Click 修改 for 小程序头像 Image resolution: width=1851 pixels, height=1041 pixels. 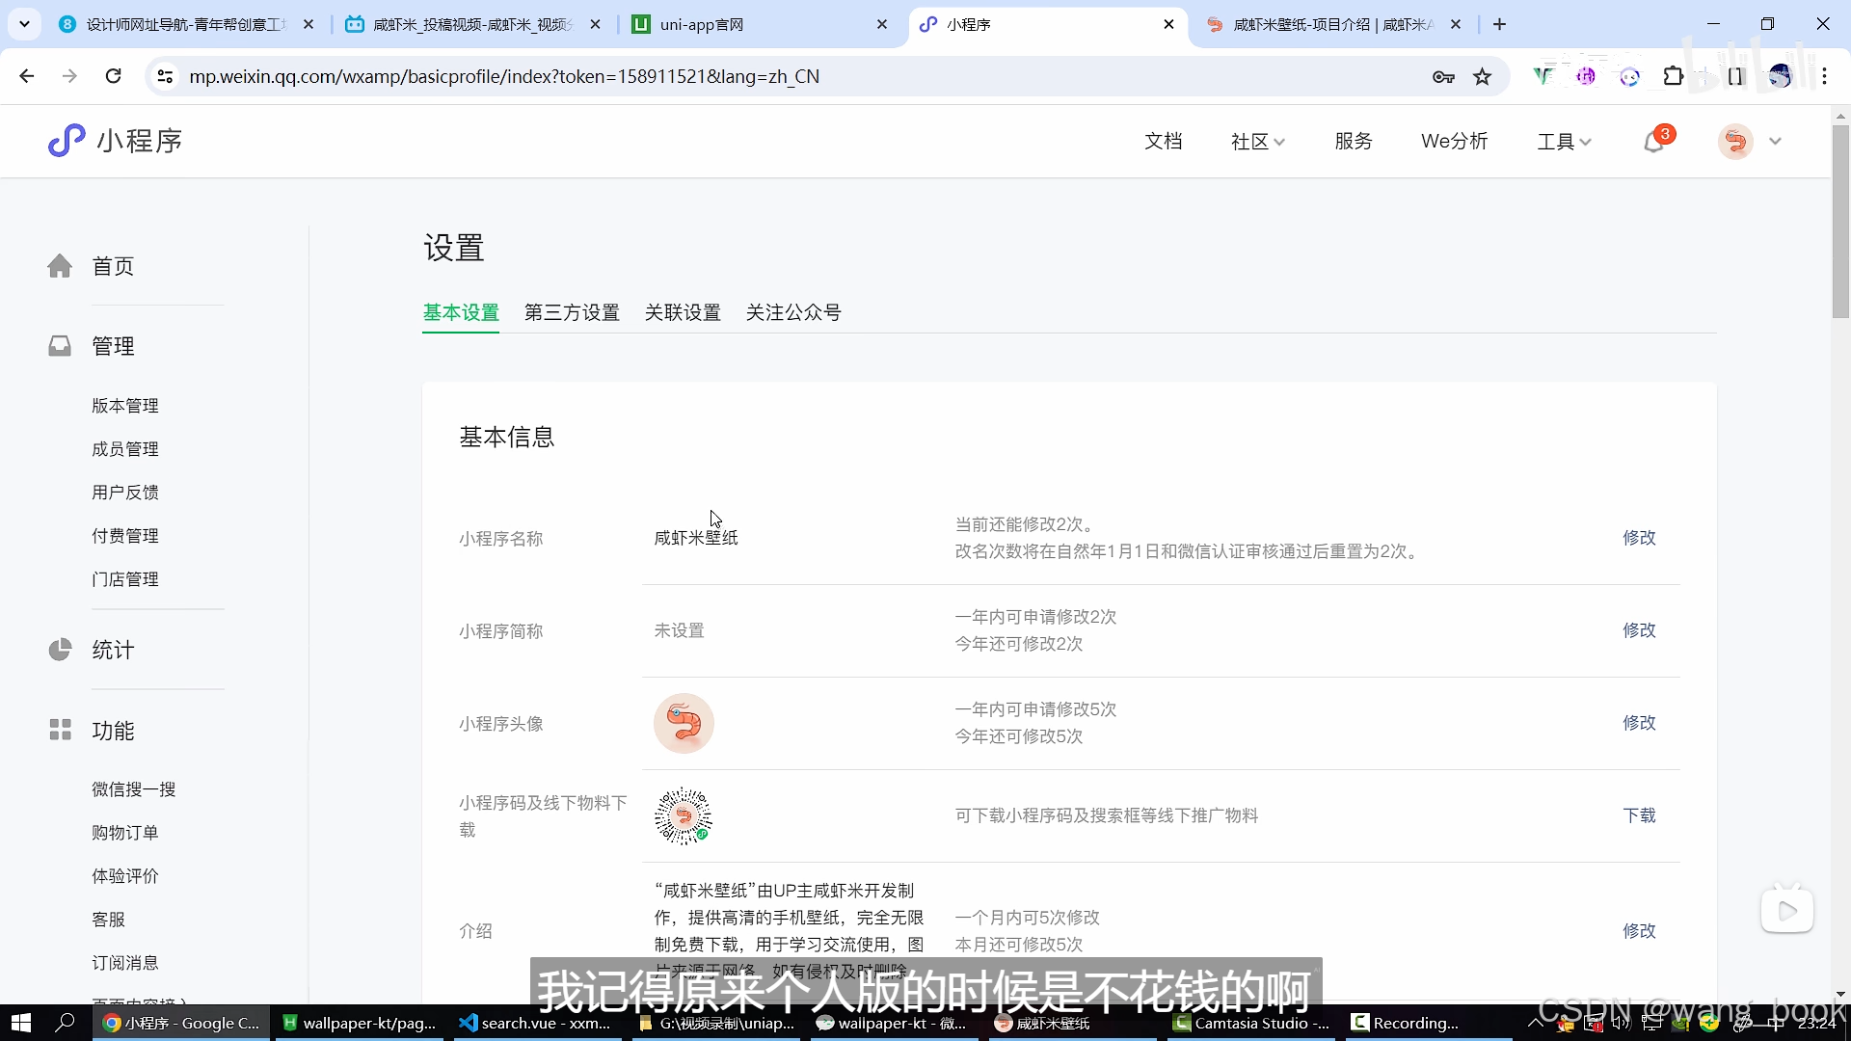coord(1639,723)
